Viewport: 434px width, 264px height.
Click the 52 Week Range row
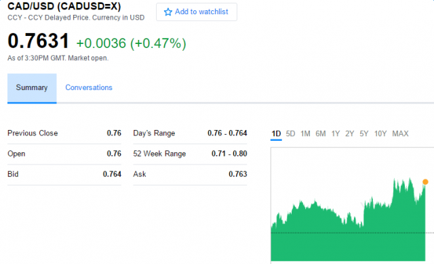(190, 154)
